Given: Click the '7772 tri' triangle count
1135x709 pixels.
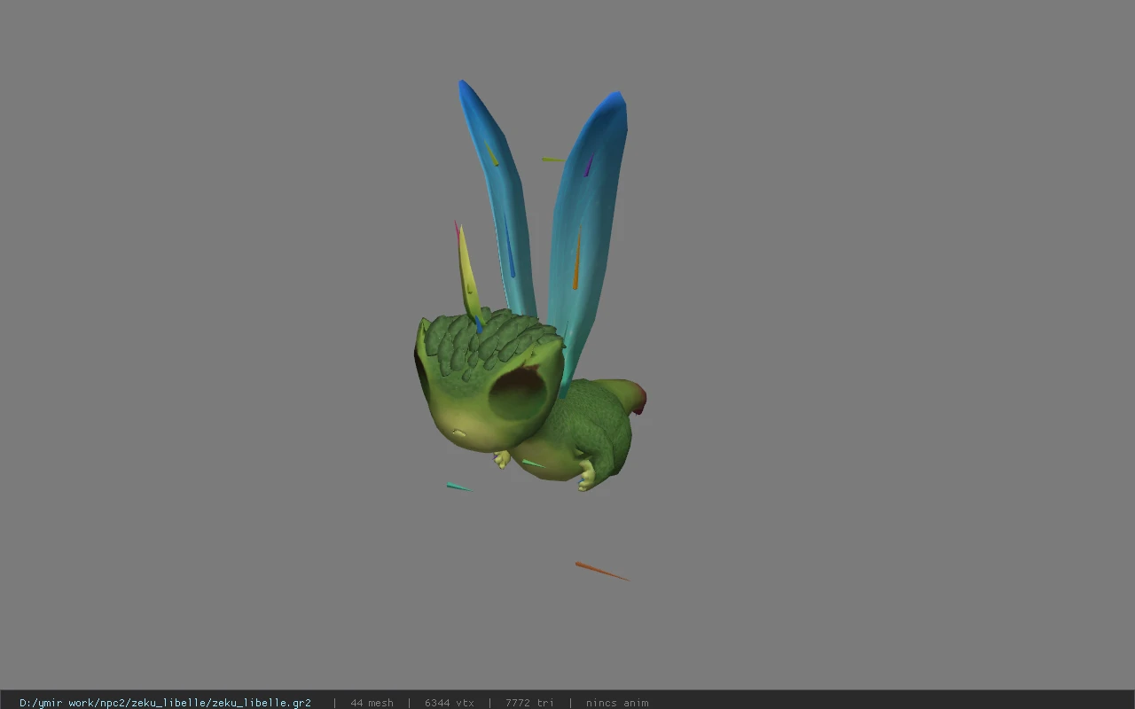Looking at the screenshot, I should [x=529, y=703].
